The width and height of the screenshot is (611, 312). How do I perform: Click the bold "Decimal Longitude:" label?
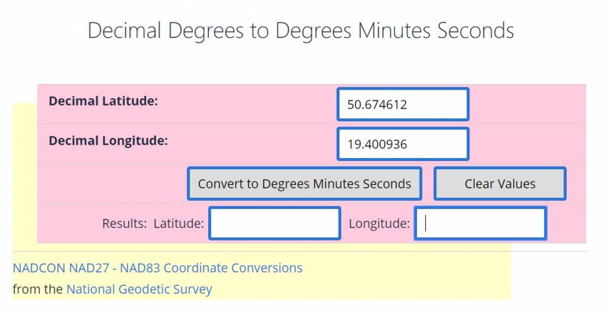108,141
